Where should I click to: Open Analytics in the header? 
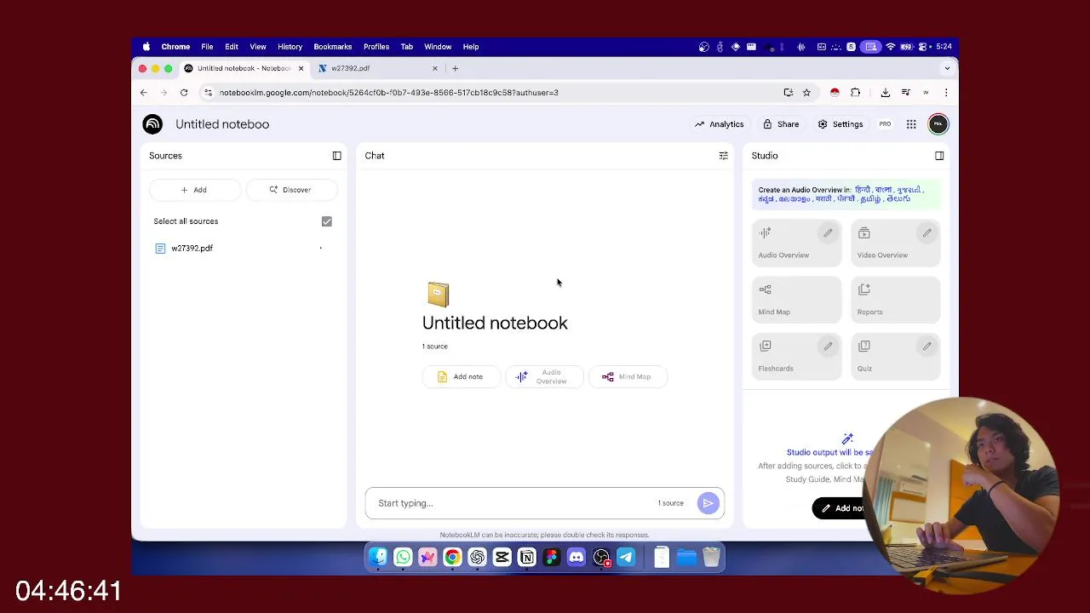click(x=720, y=124)
